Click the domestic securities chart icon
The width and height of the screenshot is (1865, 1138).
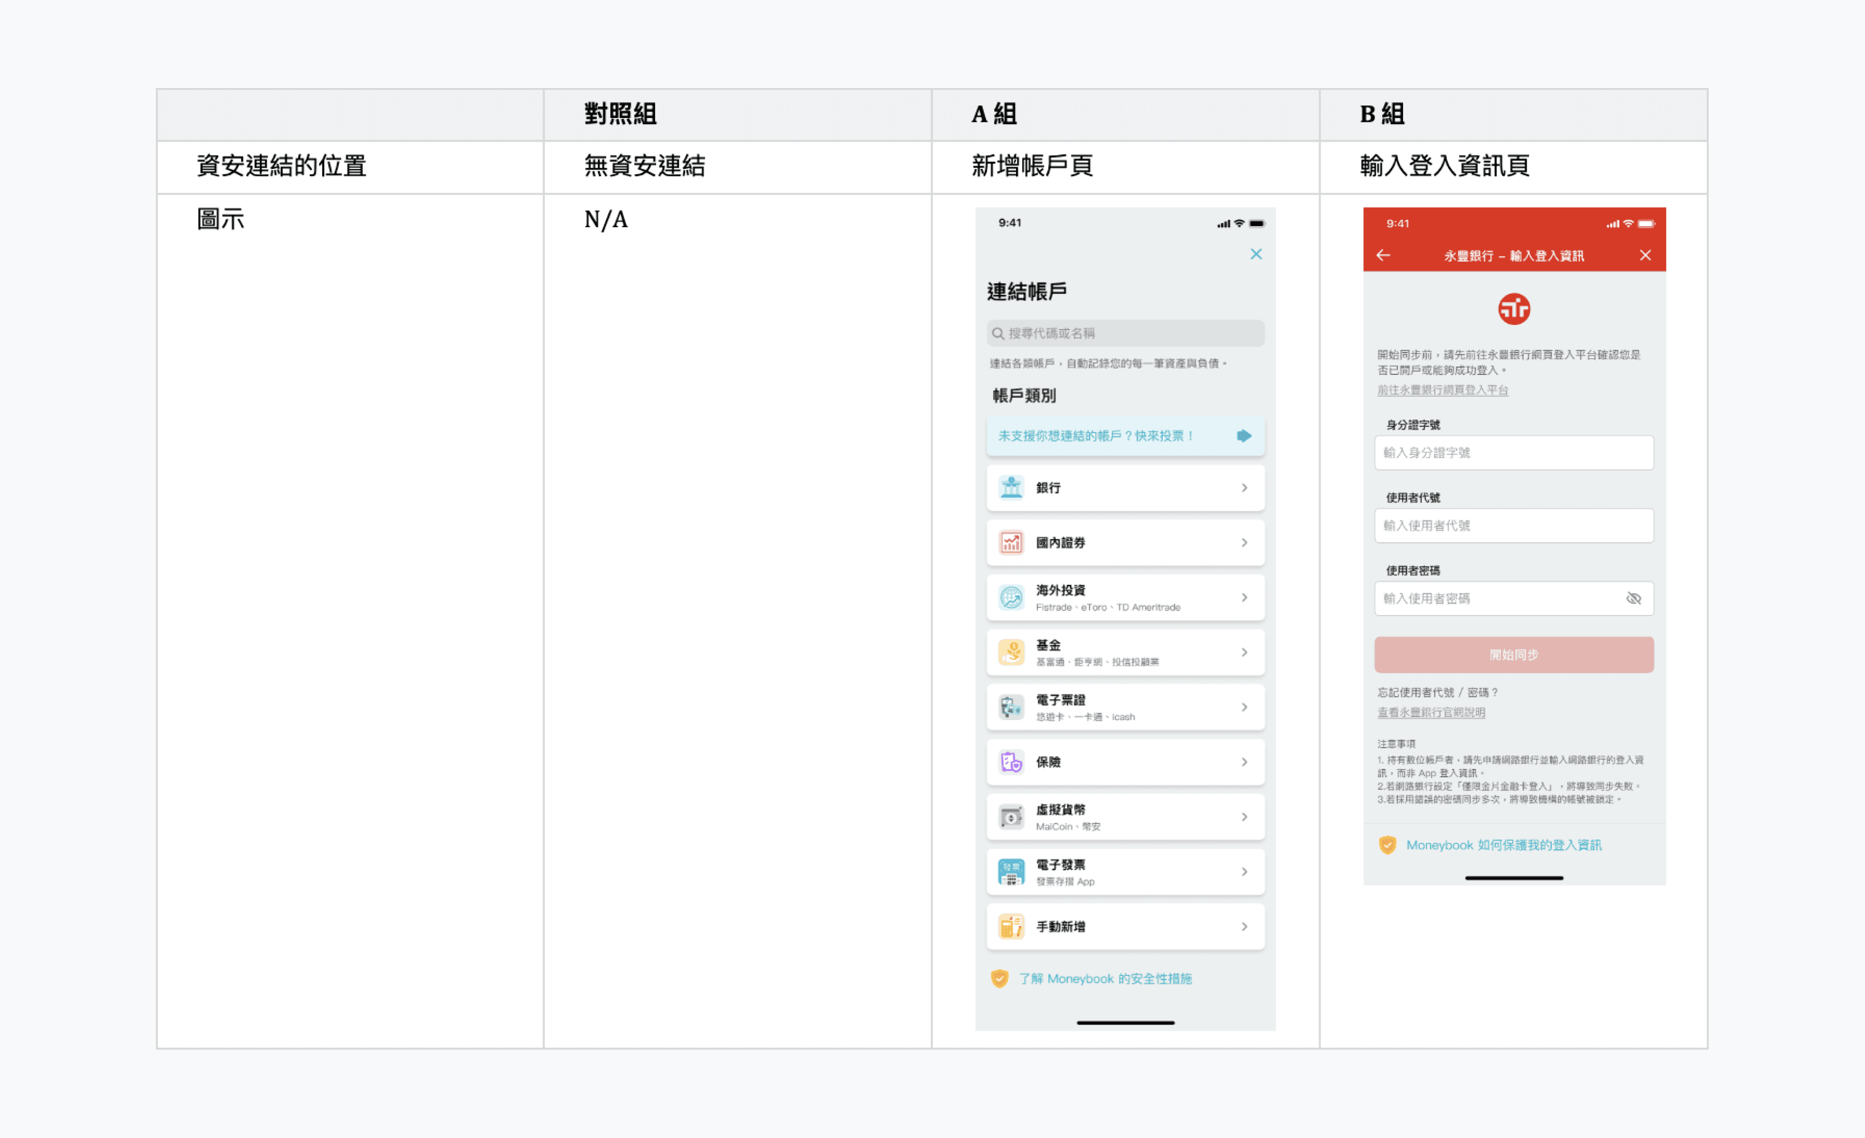pos(1011,542)
